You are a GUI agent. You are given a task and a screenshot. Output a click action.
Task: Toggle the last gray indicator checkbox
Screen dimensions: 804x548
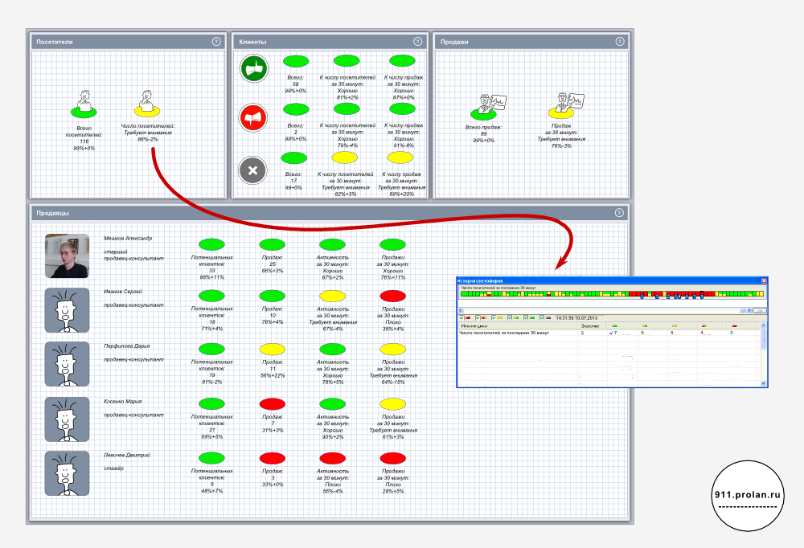click(541, 317)
